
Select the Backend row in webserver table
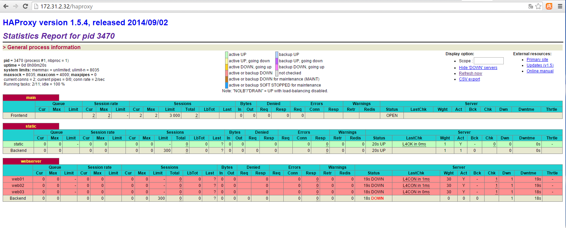coord(18,198)
